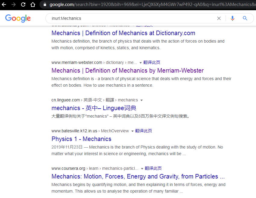The image size is (256, 198).
Task: Open dropdown arrow for coursera.org result
Action: click(x=142, y=169)
